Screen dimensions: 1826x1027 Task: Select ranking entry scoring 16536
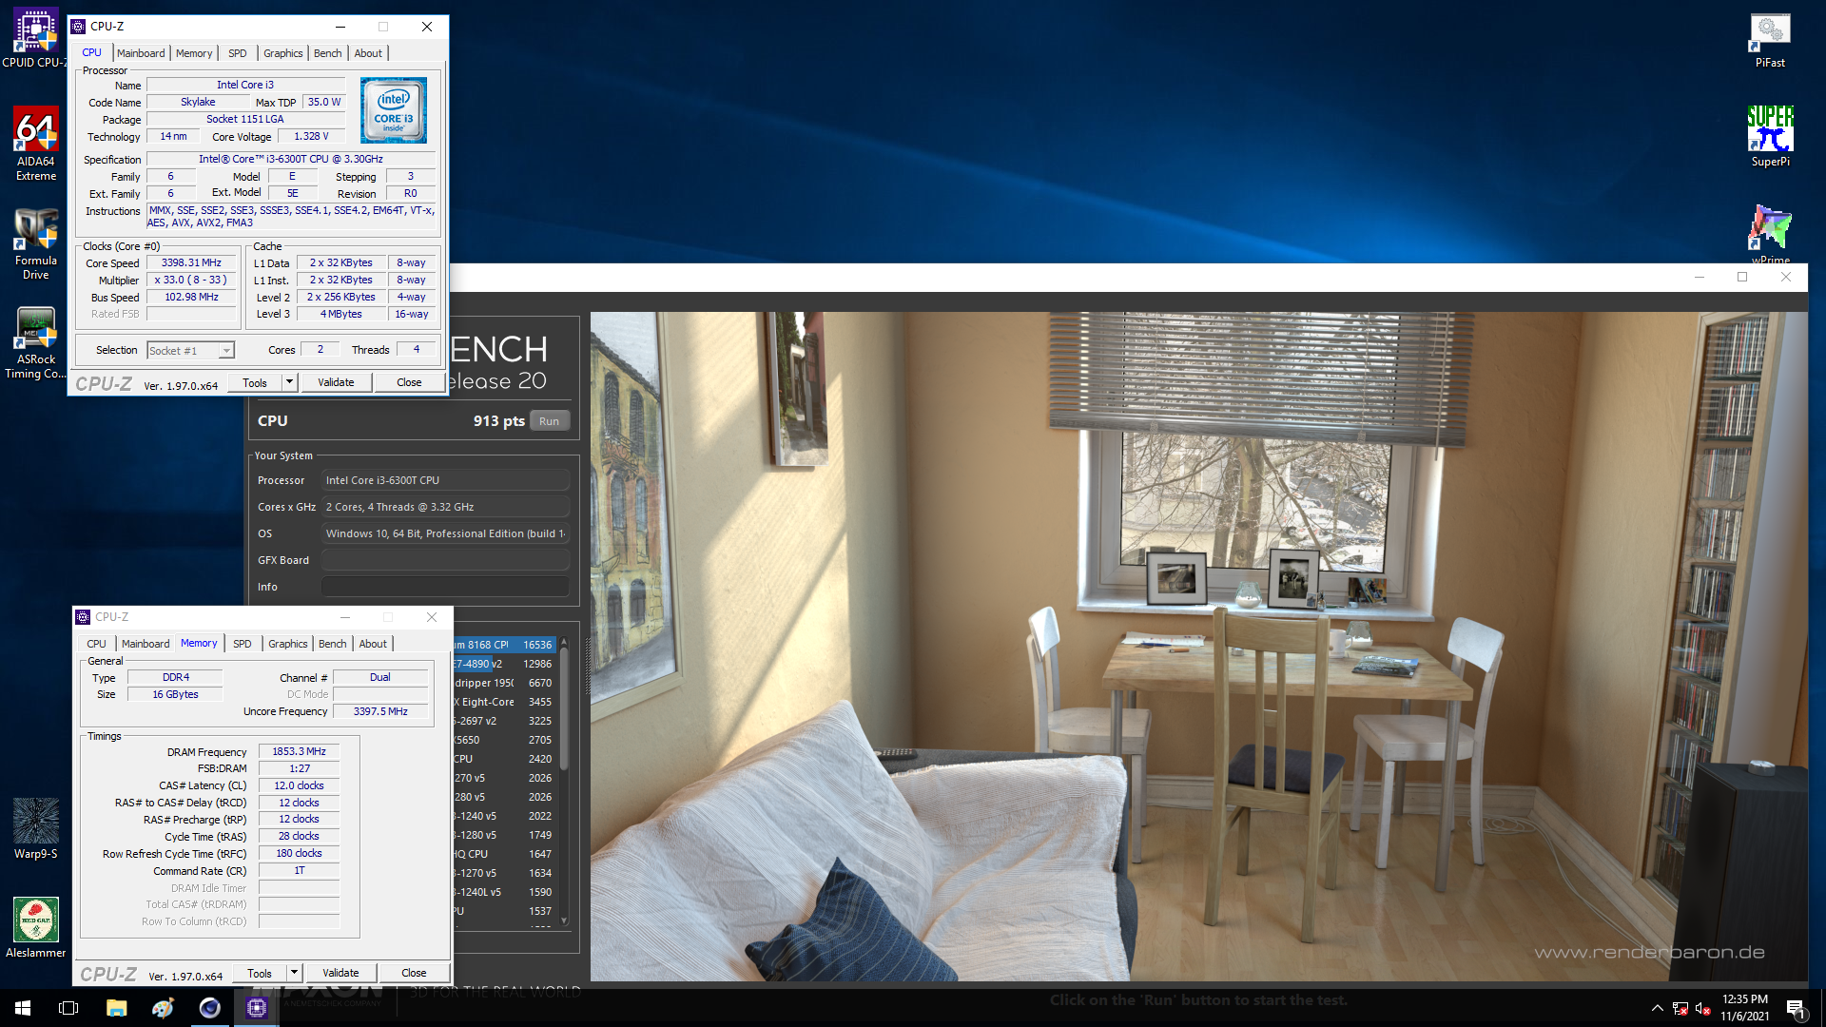(x=504, y=645)
